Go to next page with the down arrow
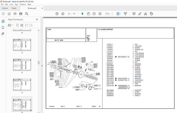The height and width of the screenshot is (113, 177). 63,14
